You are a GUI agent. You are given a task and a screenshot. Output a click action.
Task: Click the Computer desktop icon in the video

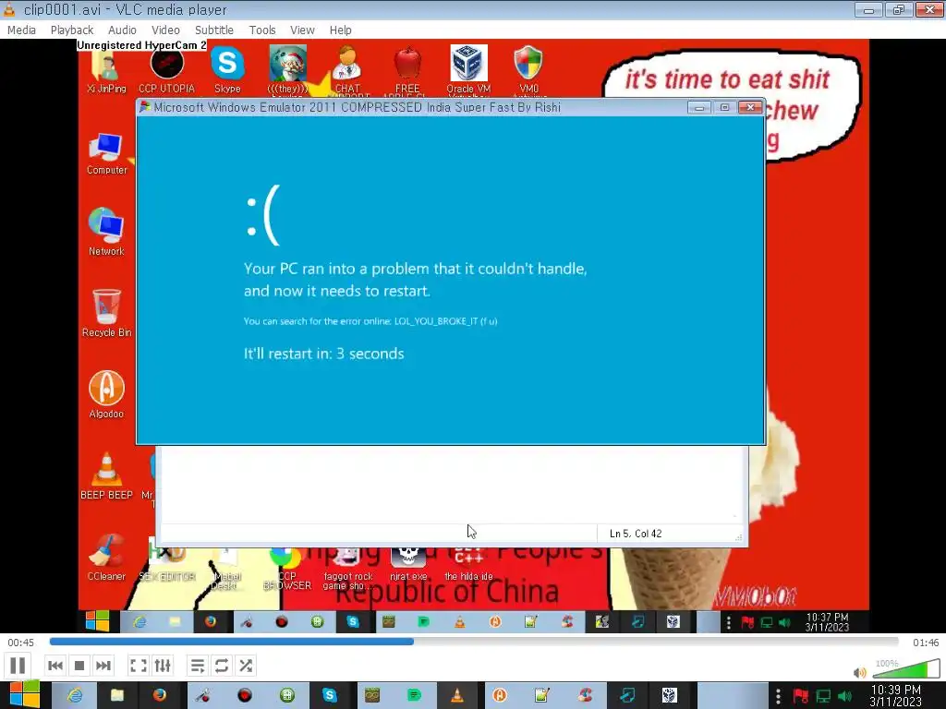107,154
